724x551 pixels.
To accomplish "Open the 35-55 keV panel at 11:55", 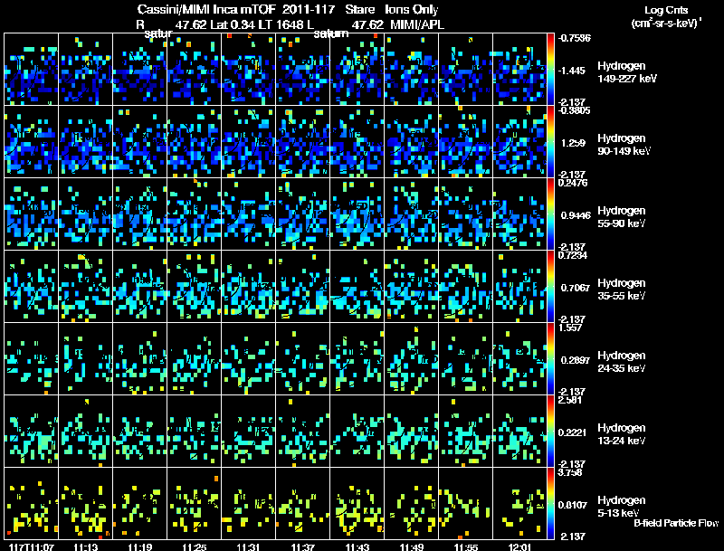I will pos(466,287).
